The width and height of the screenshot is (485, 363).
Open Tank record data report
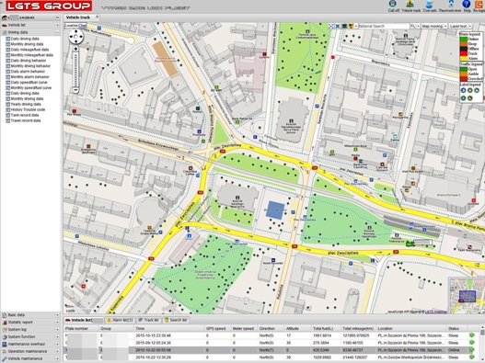(x=25, y=115)
